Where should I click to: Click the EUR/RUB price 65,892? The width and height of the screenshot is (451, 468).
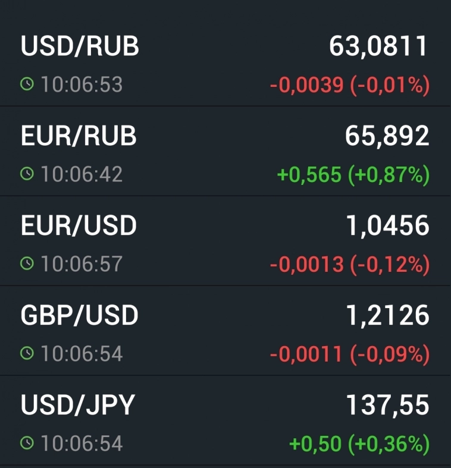click(x=387, y=136)
